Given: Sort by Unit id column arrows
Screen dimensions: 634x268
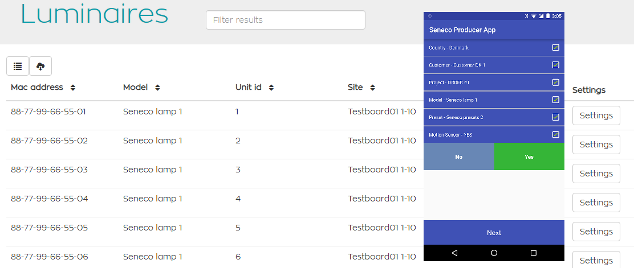Looking at the screenshot, I should point(271,88).
